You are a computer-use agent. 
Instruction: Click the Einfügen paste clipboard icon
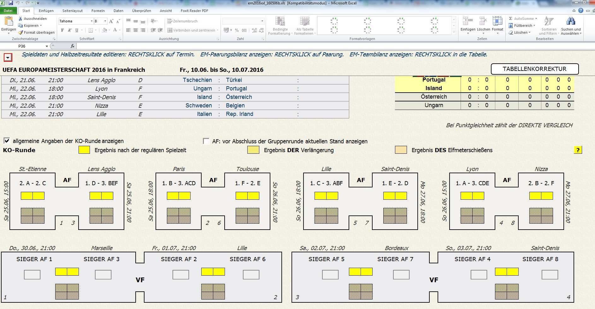[9, 22]
